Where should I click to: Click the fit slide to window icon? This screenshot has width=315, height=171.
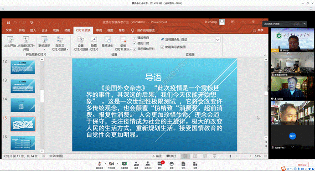[265, 156]
